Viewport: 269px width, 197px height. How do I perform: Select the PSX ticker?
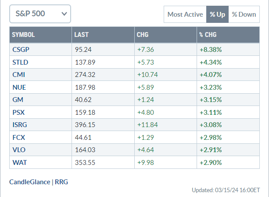pos(18,113)
